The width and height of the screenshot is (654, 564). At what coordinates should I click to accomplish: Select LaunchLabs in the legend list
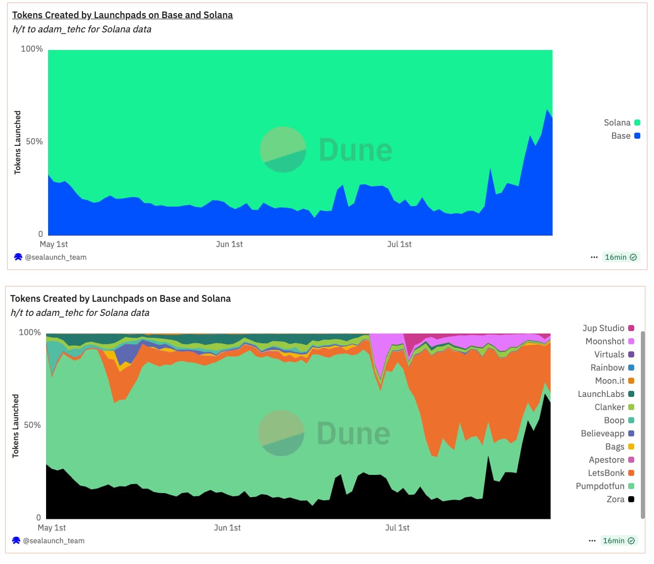click(601, 394)
